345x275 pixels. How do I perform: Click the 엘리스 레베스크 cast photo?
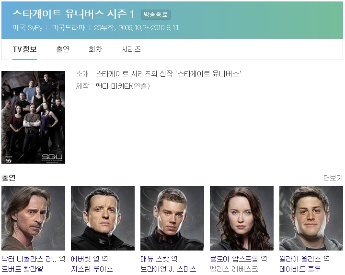241,218
